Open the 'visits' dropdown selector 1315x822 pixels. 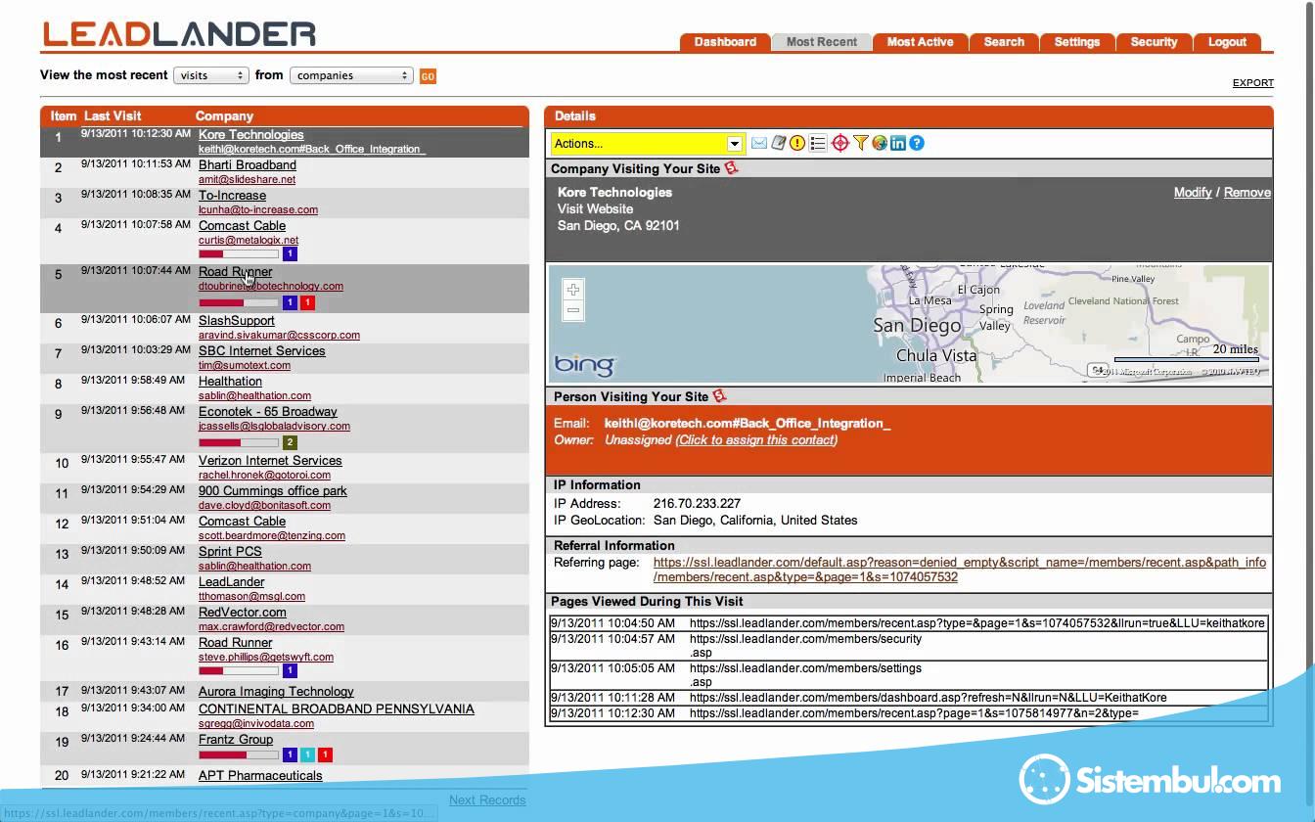tap(210, 75)
